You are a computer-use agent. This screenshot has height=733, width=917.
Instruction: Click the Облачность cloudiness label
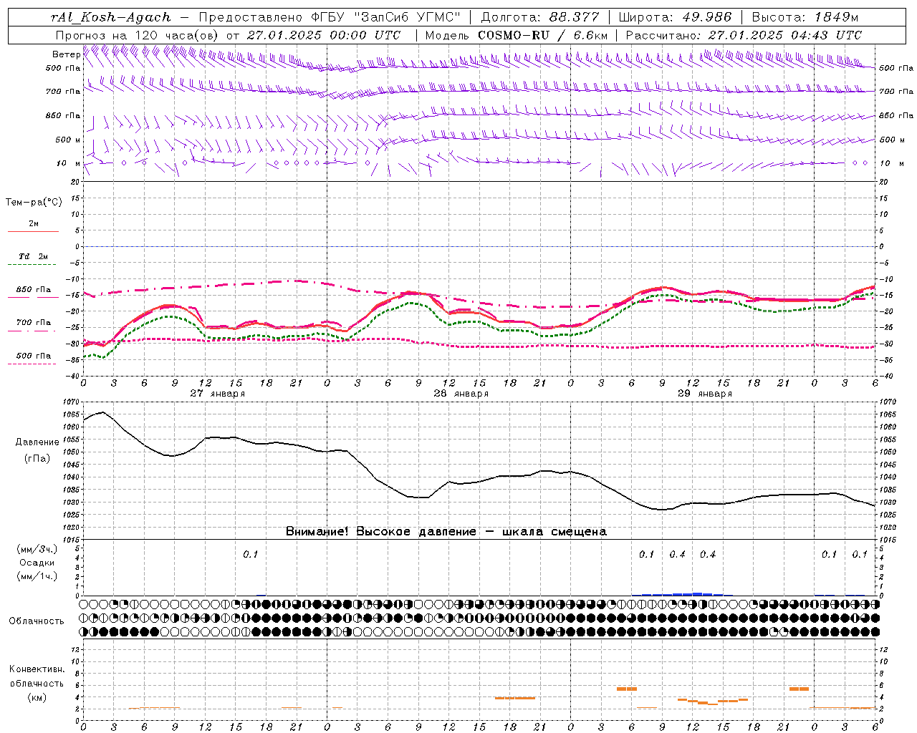pos(37,621)
